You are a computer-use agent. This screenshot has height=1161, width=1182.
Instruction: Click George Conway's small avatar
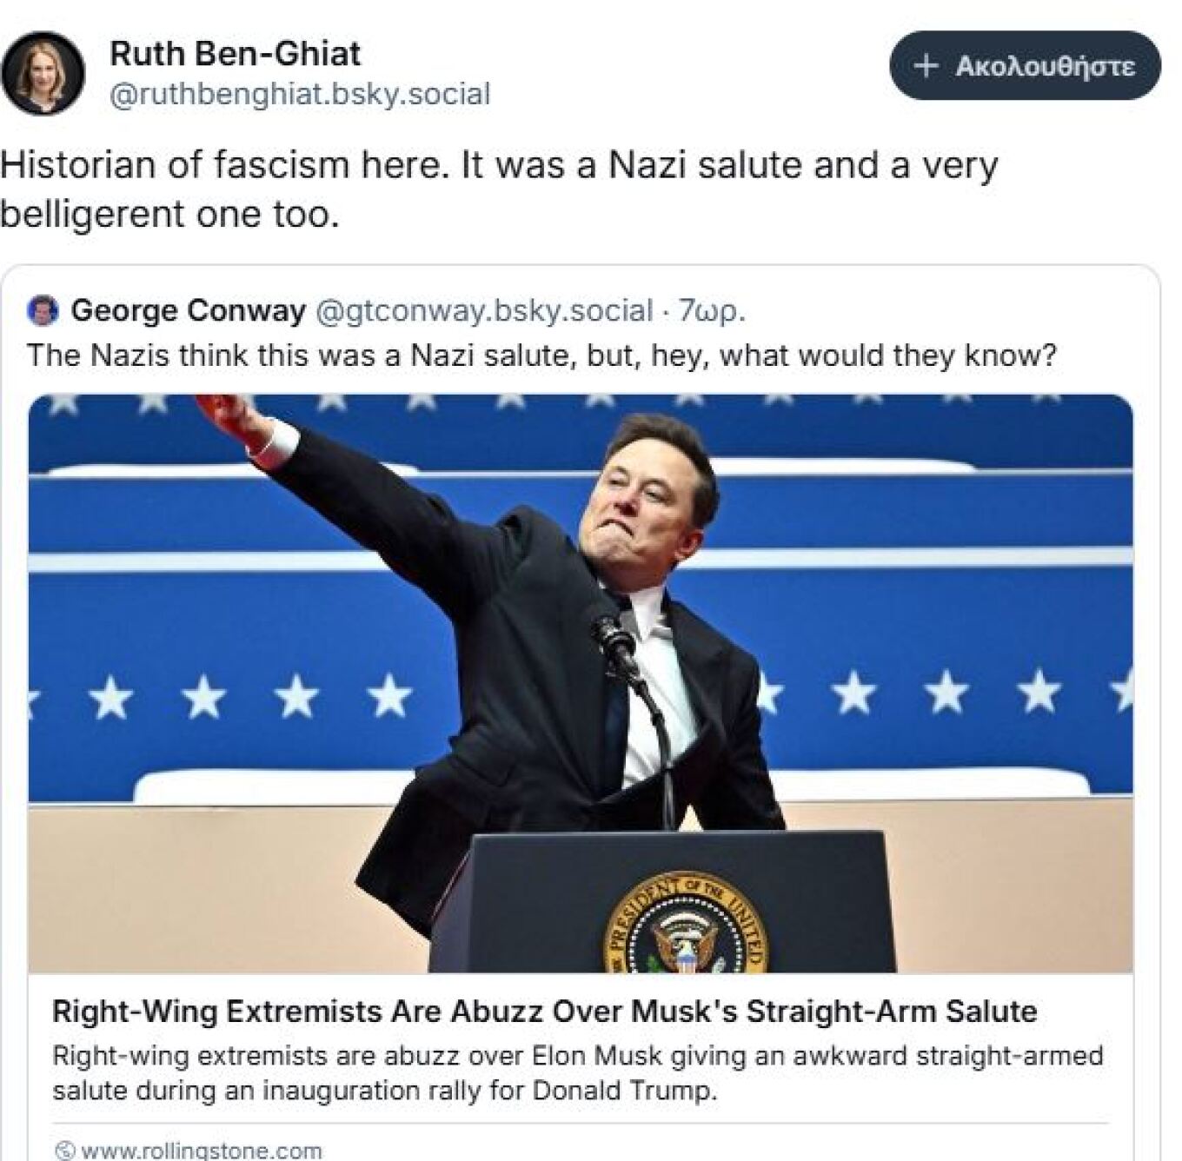coord(43,310)
